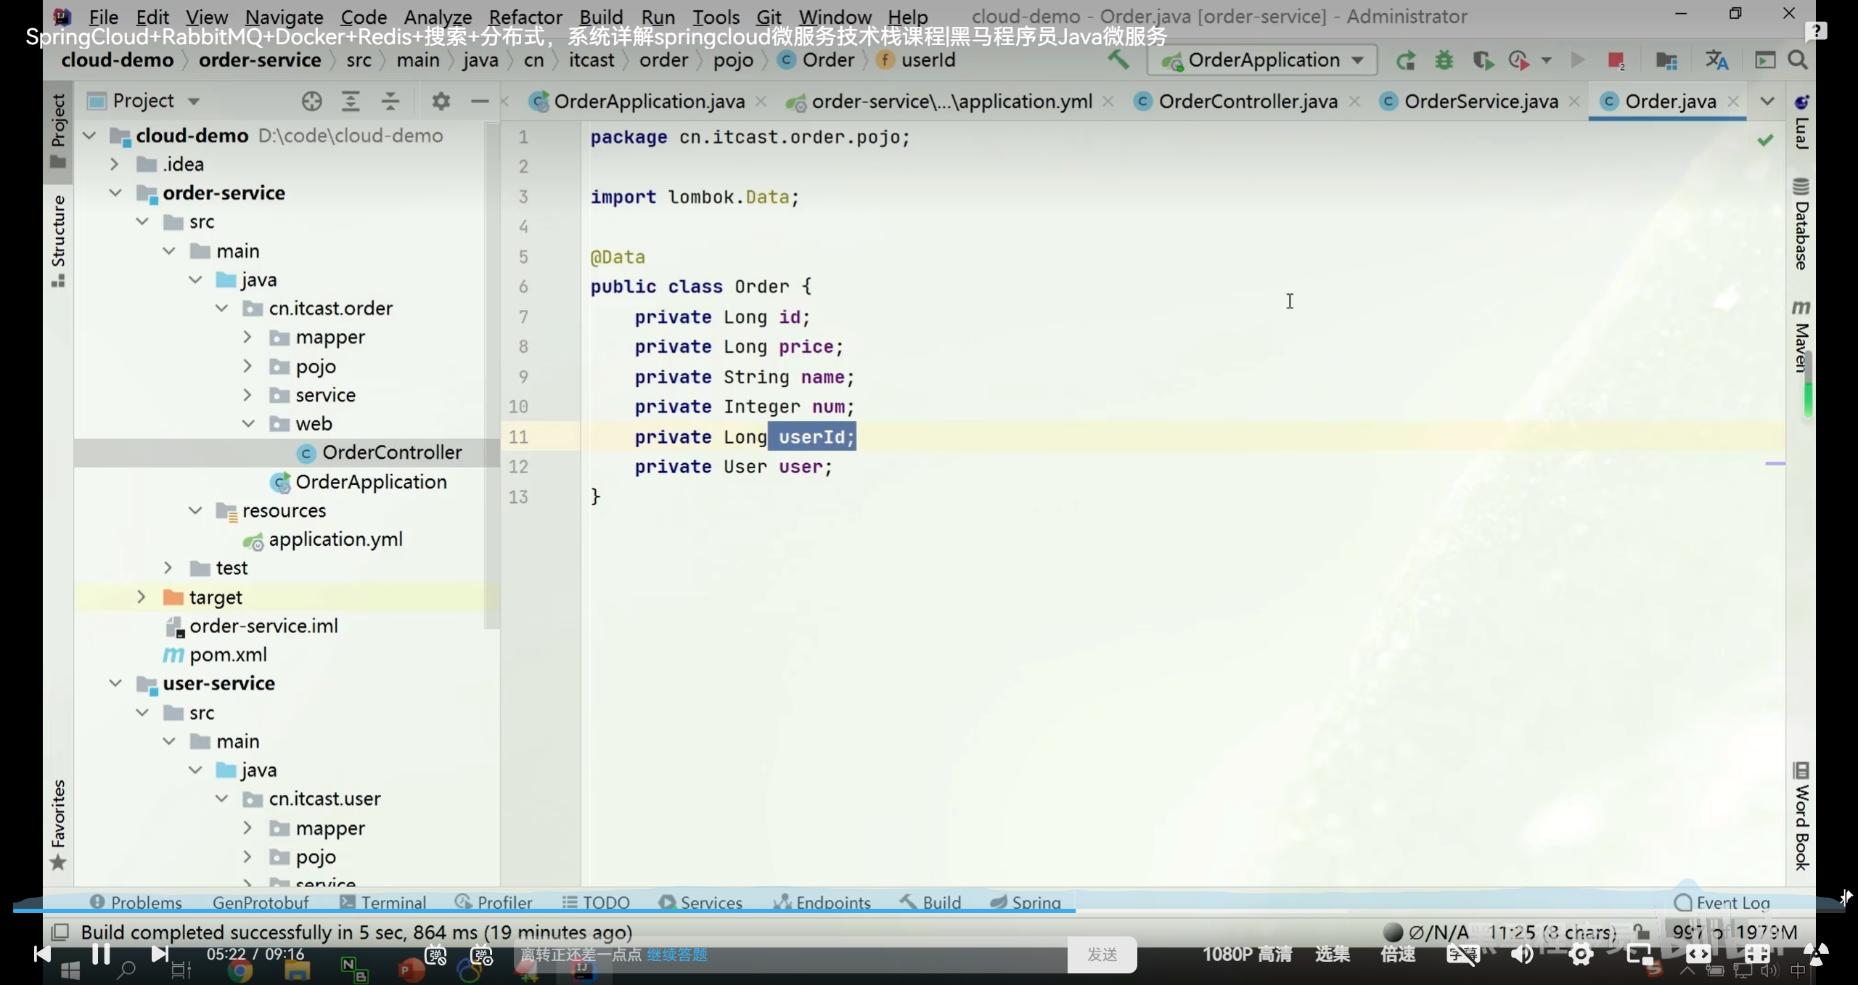Image resolution: width=1858 pixels, height=985 pixels.
Task: Switch to the OrderController.java tab
Action: (x=1247, y=101)
